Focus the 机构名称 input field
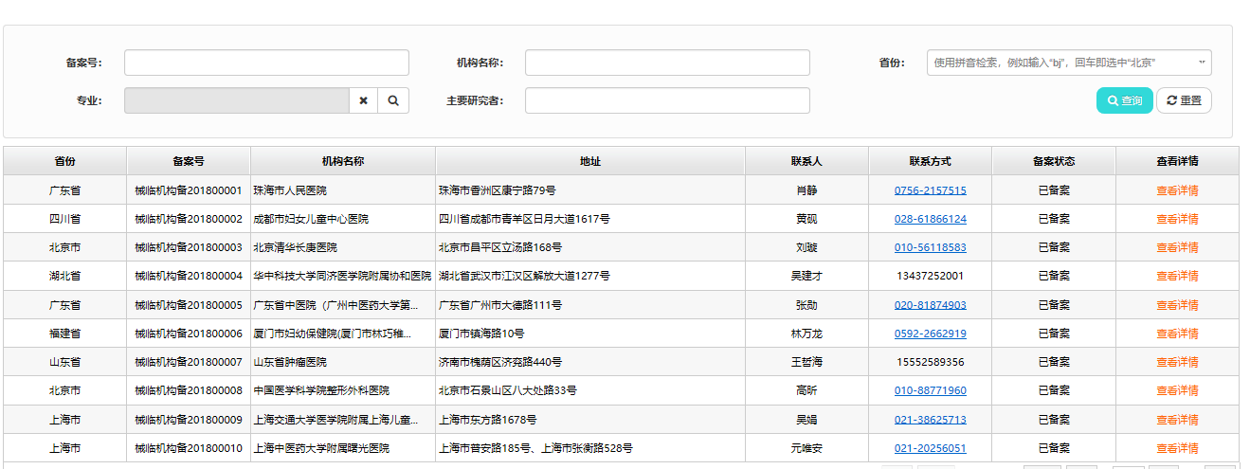 667,63
